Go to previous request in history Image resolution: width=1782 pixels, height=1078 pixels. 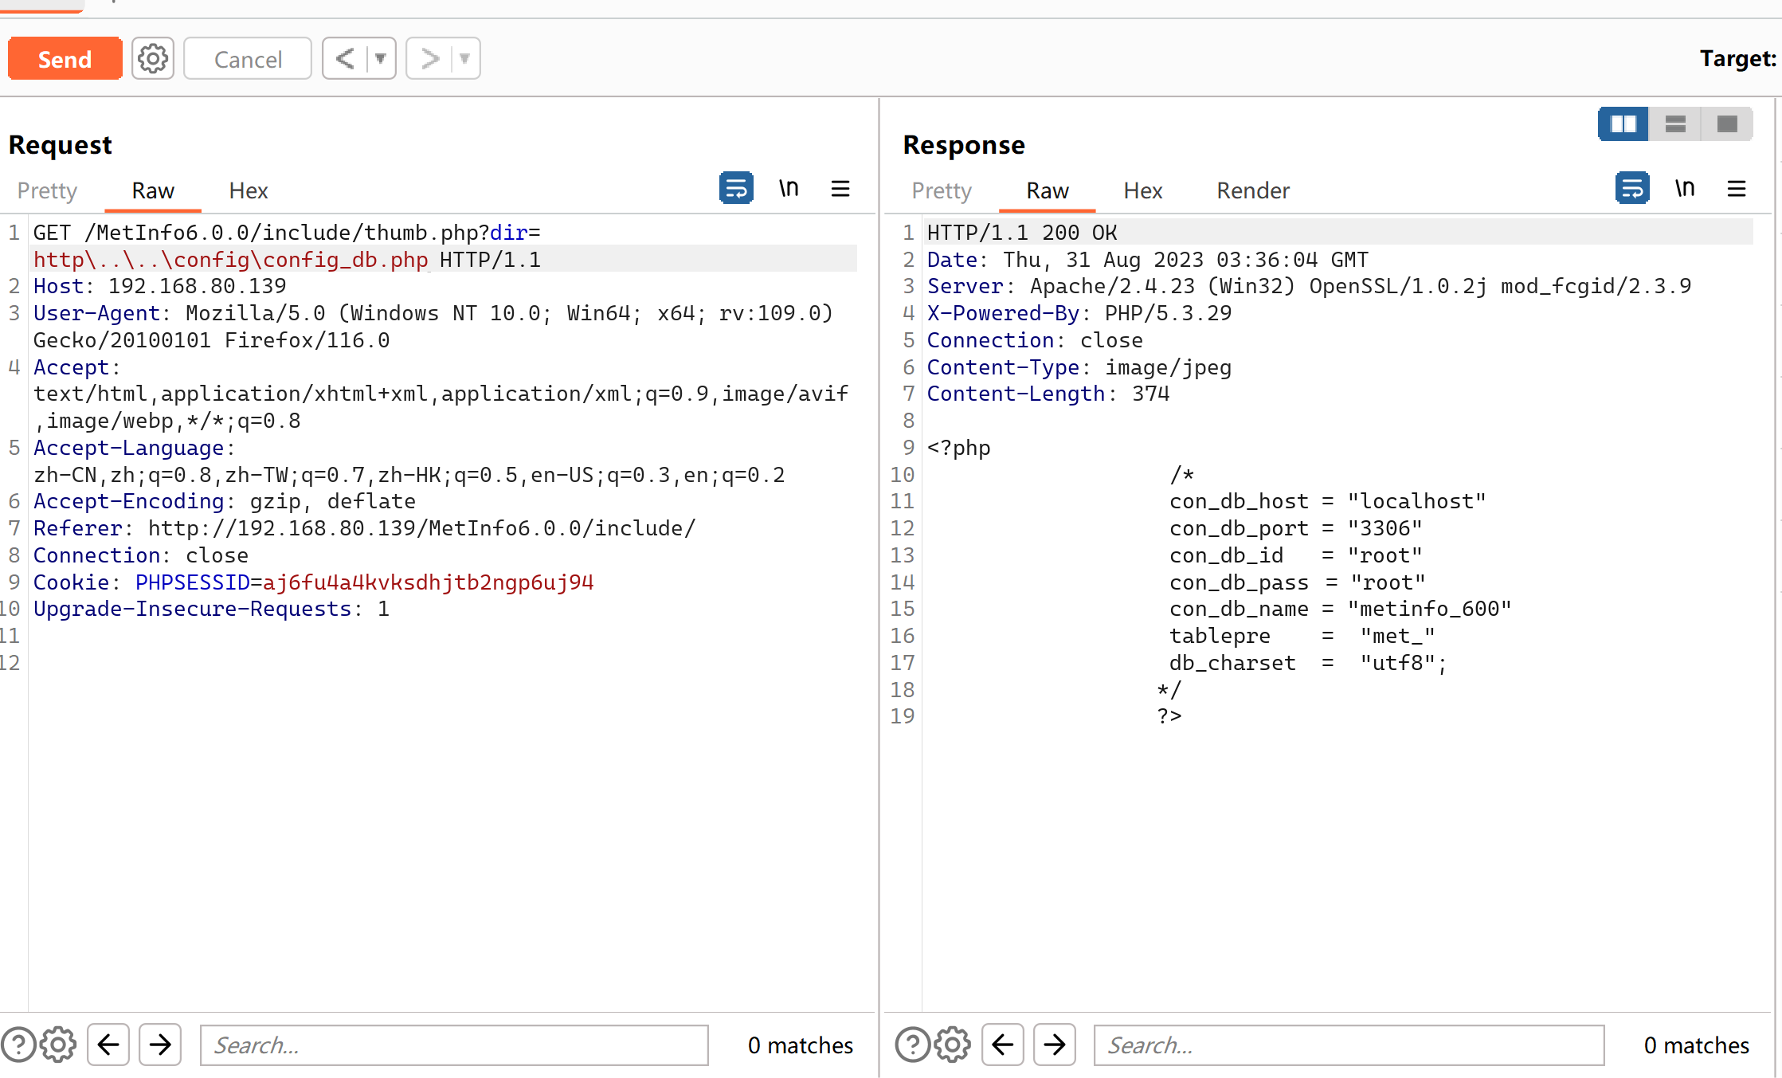click(345, 59)
